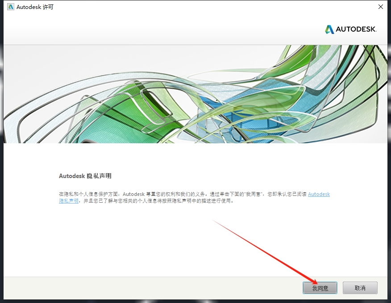Open the underlined Autodesk link on first line
The height and width of the screenshot is (303, 391).
tap(319, 194)
